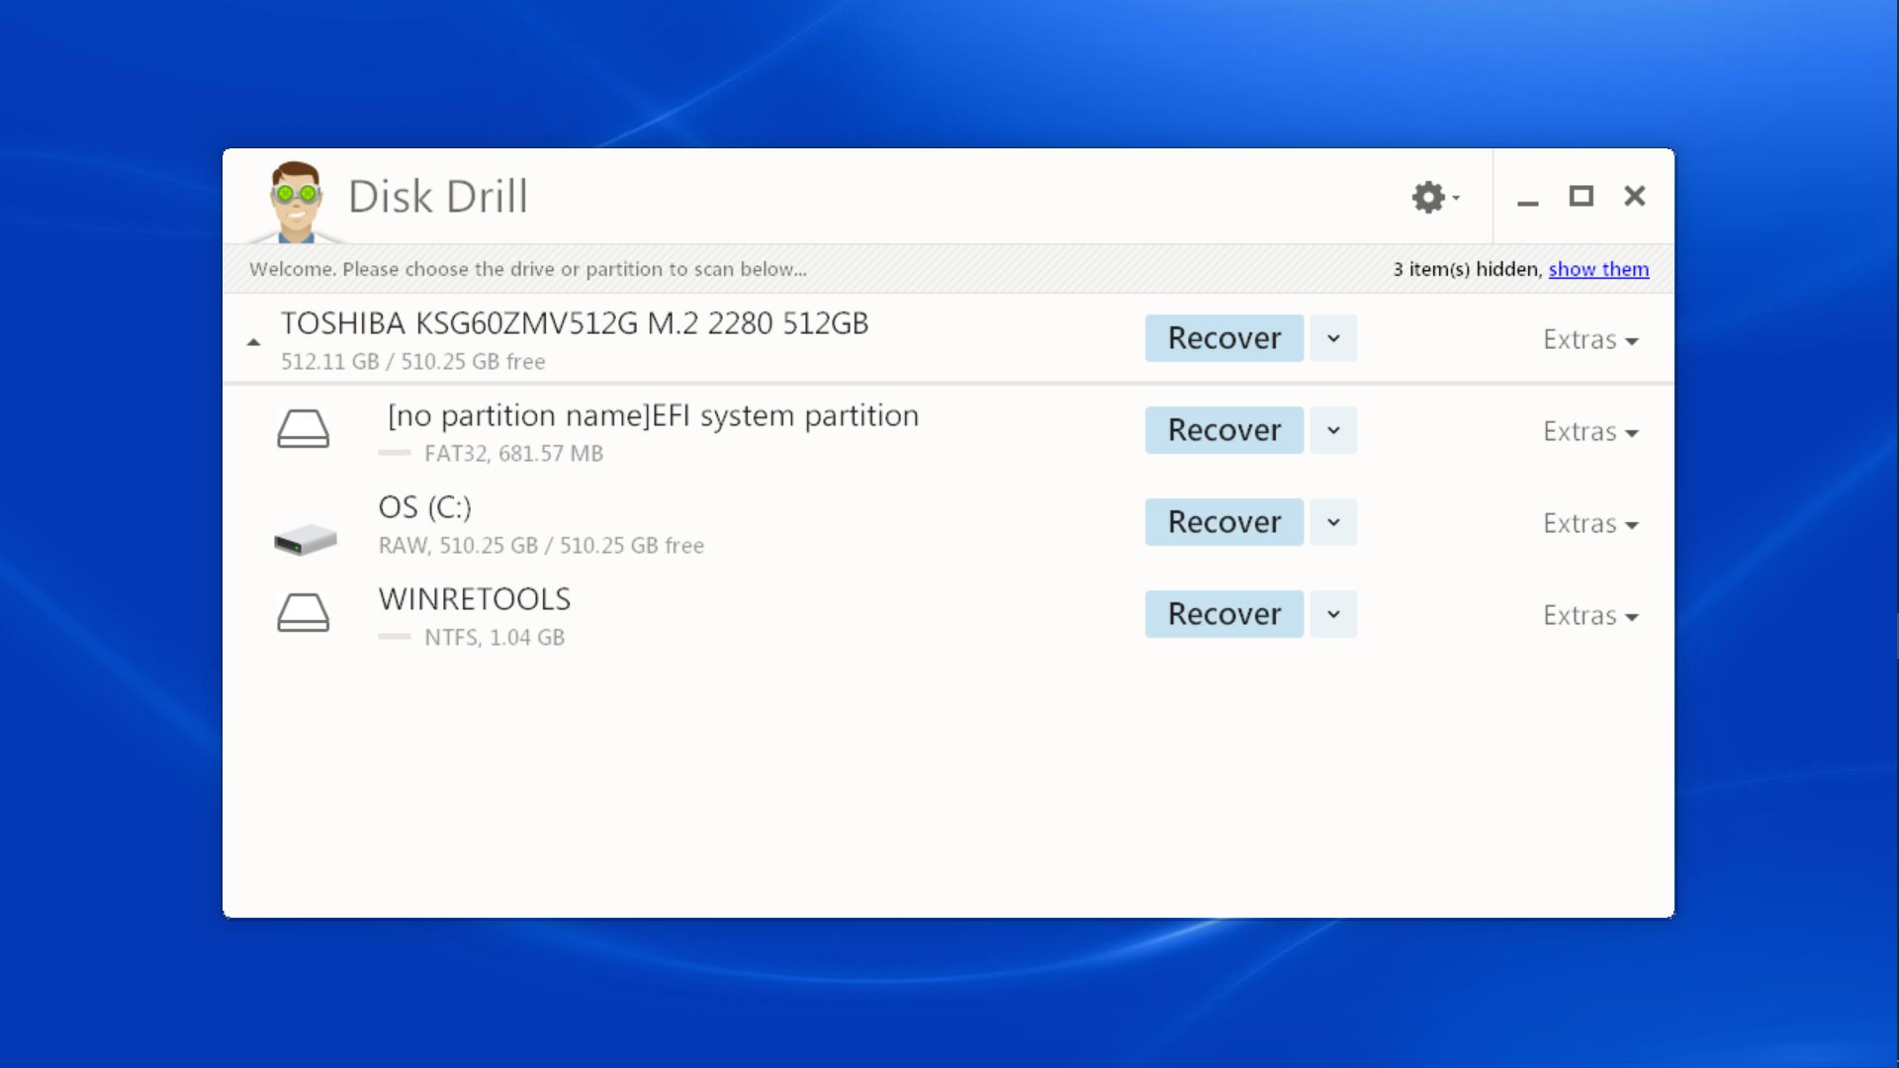Select the 'WINRETOOLS' partition name
This screenshot has width=1899, height=1068.
[475, 599]
